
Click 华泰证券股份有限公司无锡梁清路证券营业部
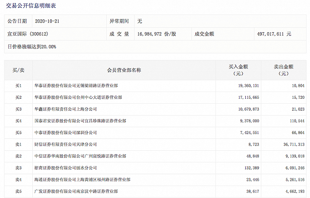point(76,86)
